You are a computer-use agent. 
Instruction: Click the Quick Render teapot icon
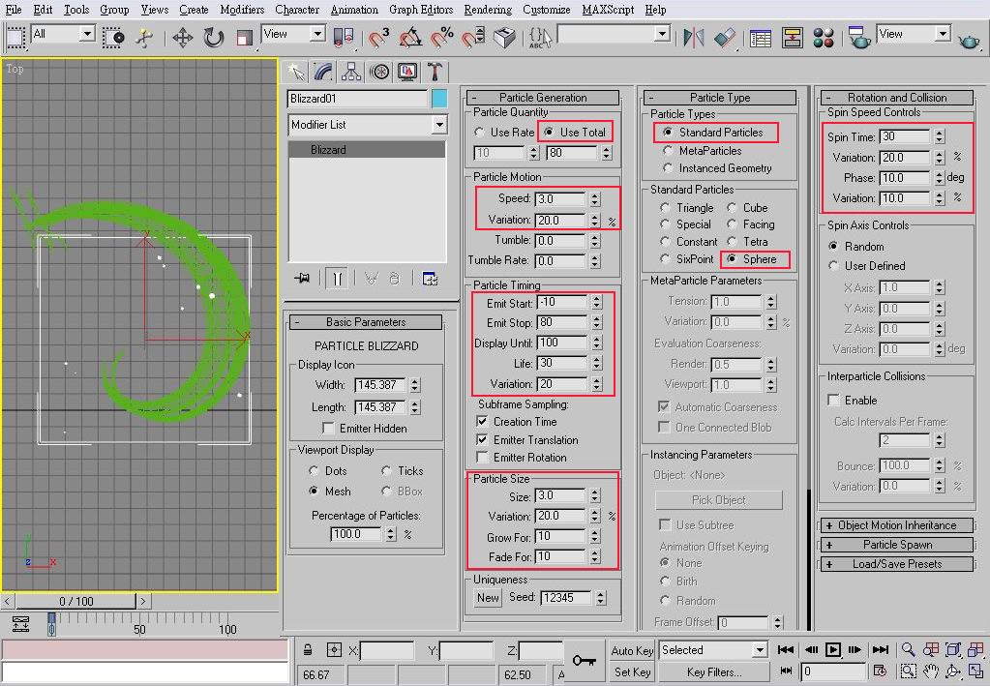tap(969, 42)
